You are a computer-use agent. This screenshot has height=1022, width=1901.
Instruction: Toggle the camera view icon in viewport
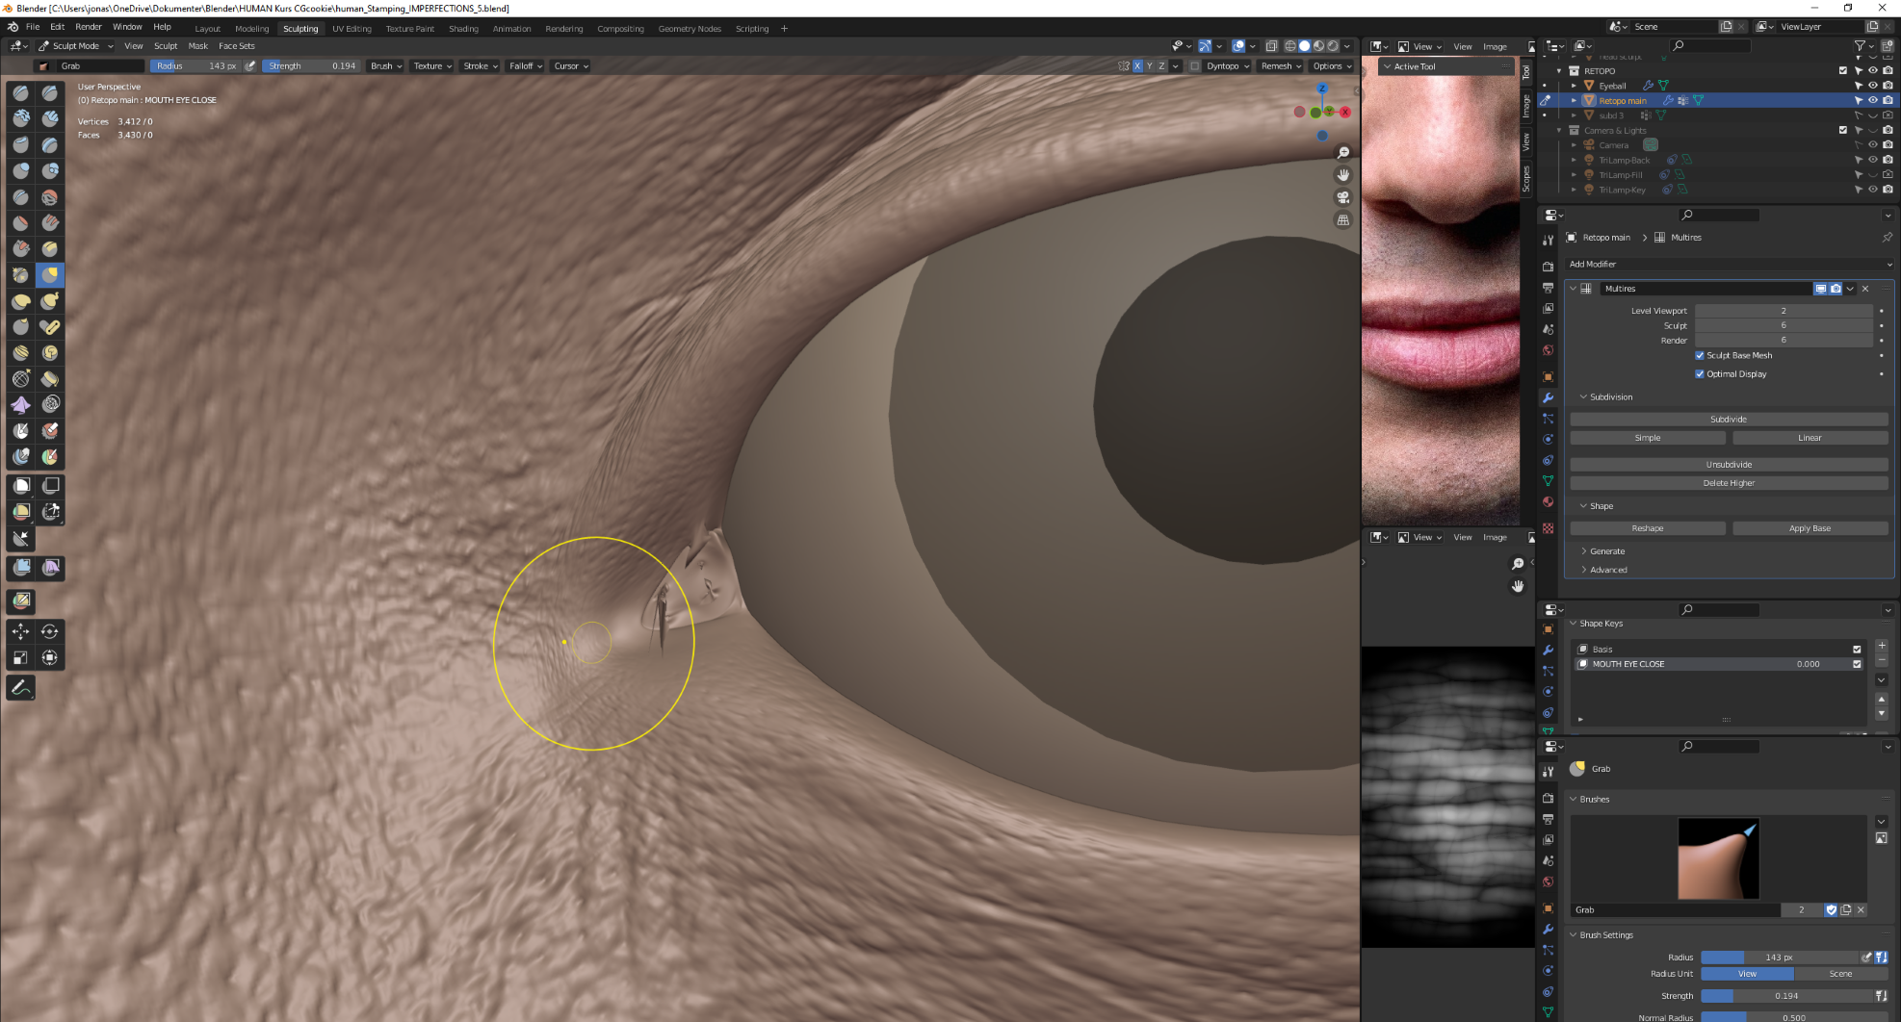1343,197
